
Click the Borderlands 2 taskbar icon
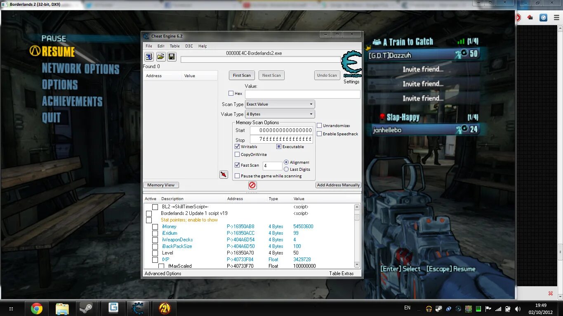pyautogui.click(x=164, y=308)
